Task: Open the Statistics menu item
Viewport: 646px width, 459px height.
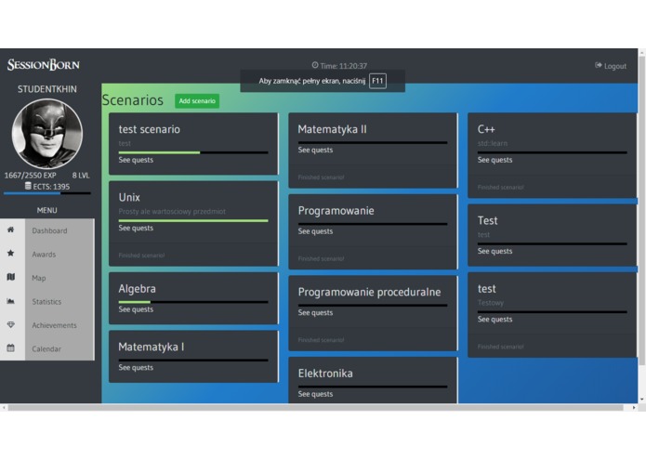Action: 46,302
